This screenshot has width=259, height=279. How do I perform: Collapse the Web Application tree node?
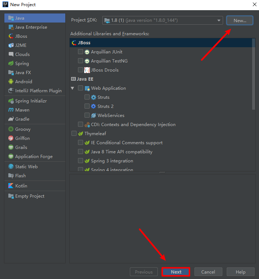coord(73,88)
